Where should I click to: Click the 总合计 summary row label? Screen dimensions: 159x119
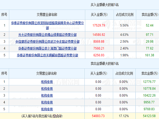point(42,116)
